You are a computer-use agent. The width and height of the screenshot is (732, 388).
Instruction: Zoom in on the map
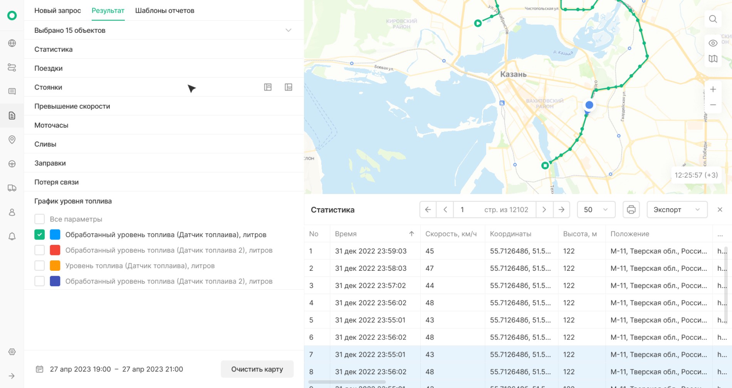pyautogui.click(x=713, y=89)
